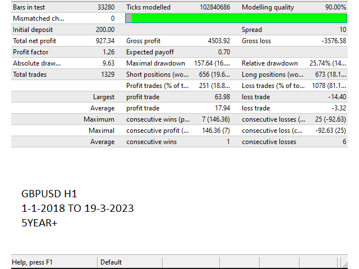The width and height of the screenshot is (359, 269).
Task: Click average consecutive losses value 6
Action: point(344,142)
